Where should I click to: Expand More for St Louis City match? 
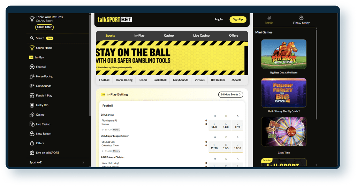point(116,151)
